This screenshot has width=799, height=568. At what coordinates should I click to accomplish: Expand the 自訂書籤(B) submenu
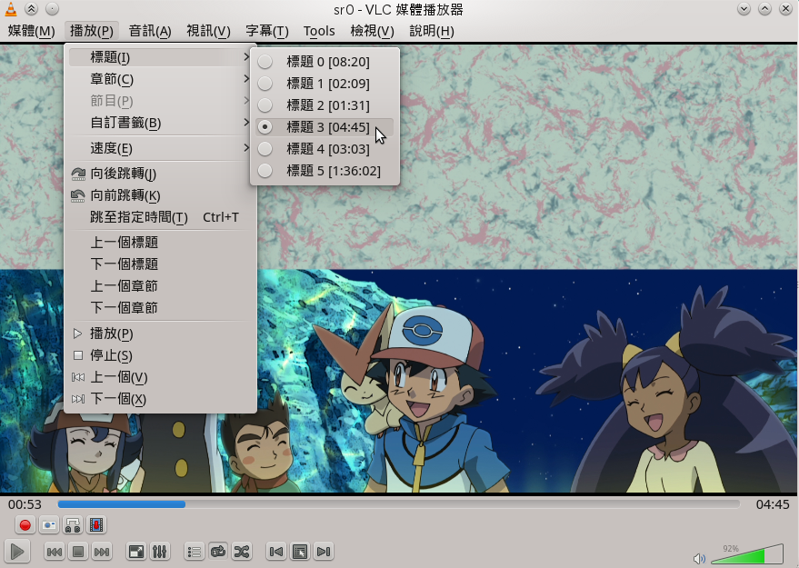click(x=161, y=123)
